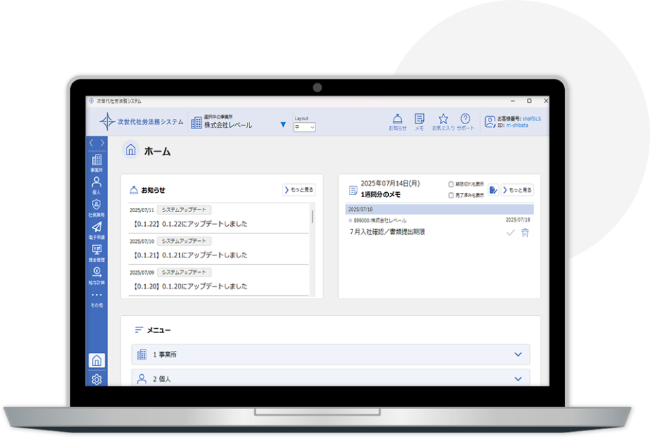Open the 事業所 sidebar icon
The width and height of the screenshot is (650, 438).
click(97, 162)
